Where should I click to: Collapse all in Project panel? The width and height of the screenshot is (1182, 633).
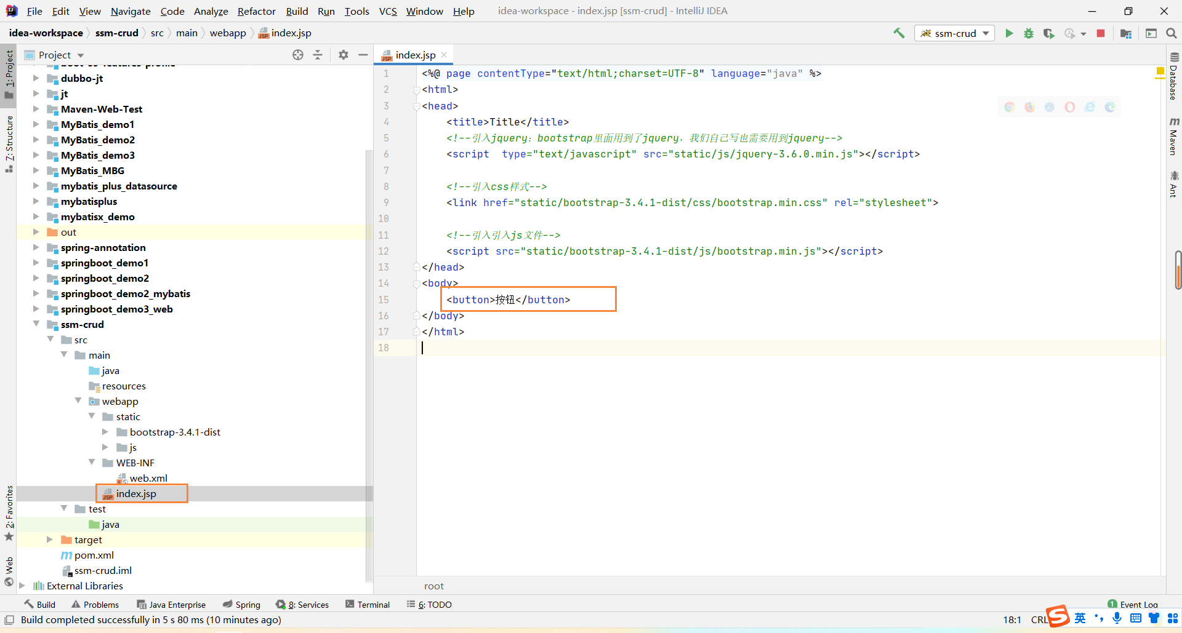point(318,55)
